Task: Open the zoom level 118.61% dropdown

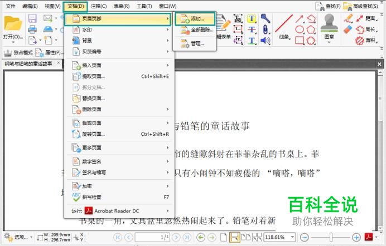Action: point(292,237)
